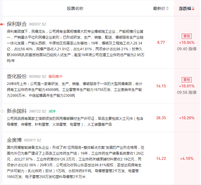Click change value +10.20%
The height and width of the screenshot is (185, 201).
click(187, 118)
